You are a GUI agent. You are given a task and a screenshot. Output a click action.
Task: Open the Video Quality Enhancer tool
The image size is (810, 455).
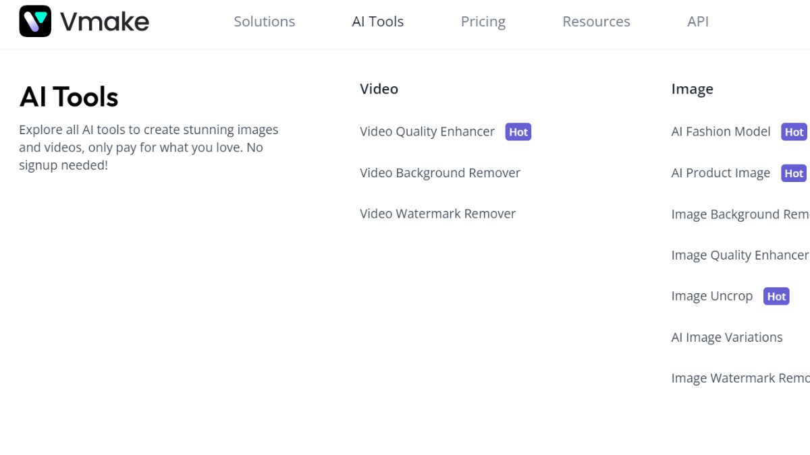[x=427, y=131]
